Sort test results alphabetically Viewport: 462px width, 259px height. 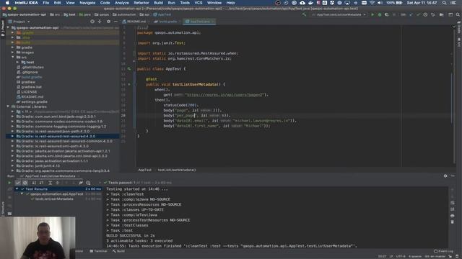point(34,183)
